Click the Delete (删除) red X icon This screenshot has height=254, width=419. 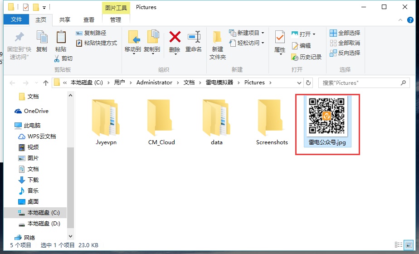click(175, 37)
